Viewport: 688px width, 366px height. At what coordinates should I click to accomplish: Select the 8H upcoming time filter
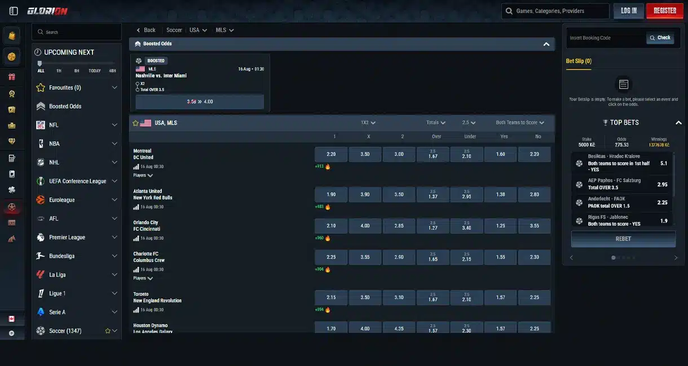pyautogui.click(x=77, y=71)
